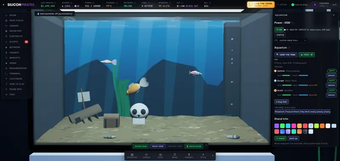Click the pick up button

coord(293,138)
